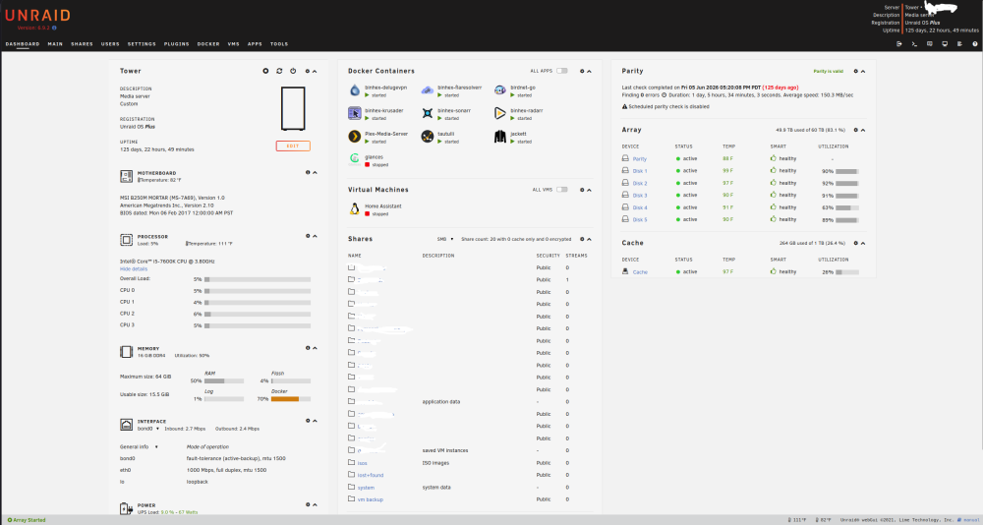Select the binhex-sonarr container icon

428,113
